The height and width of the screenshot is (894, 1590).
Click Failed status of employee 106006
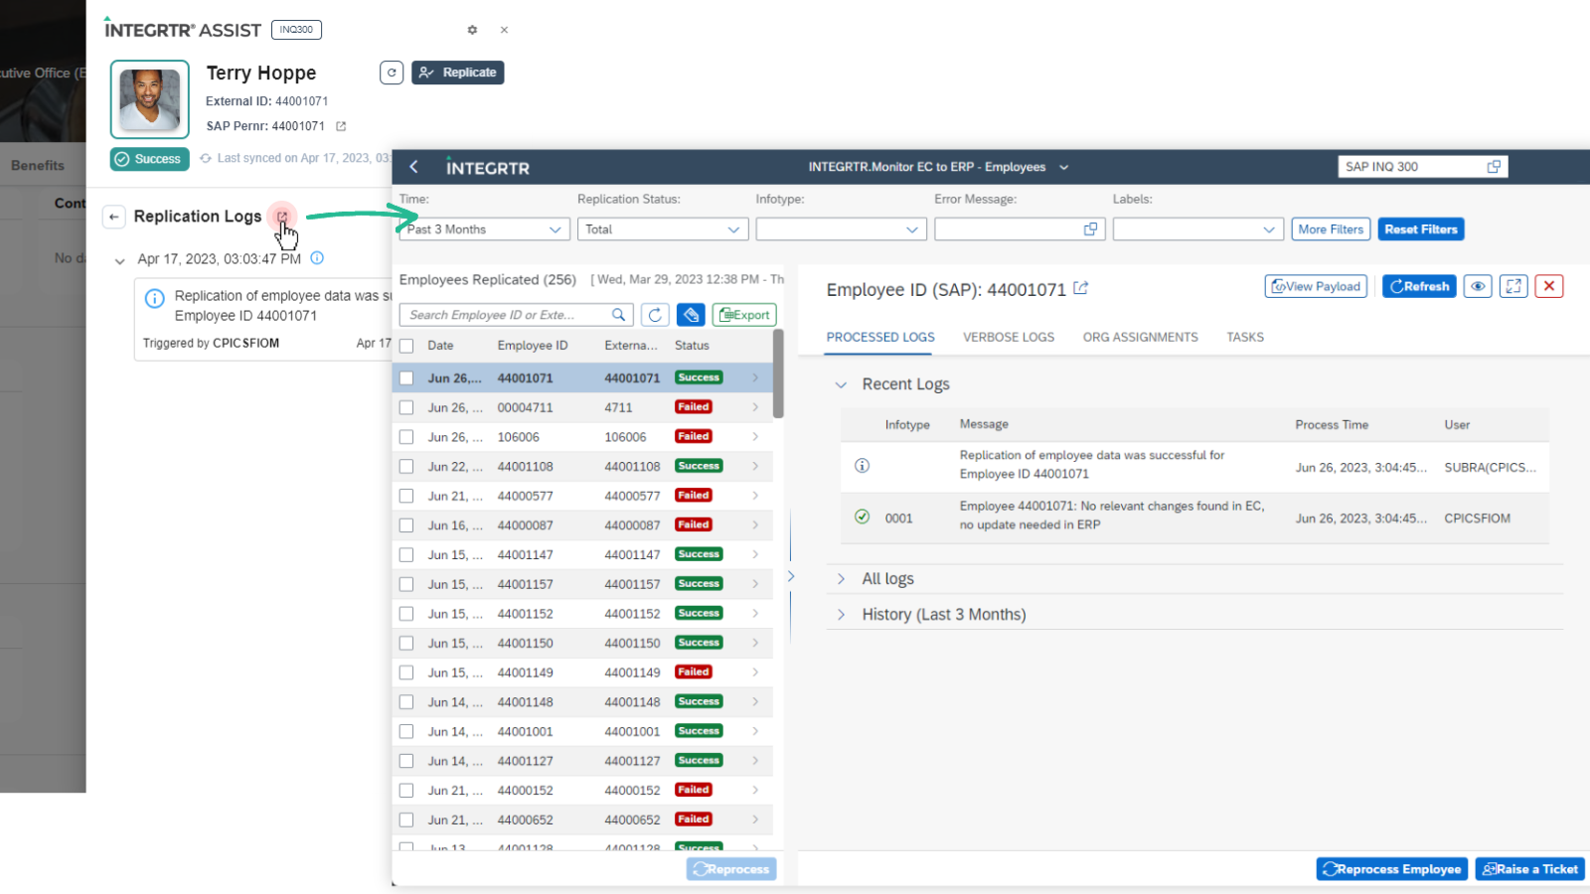[x=694, y=436]
